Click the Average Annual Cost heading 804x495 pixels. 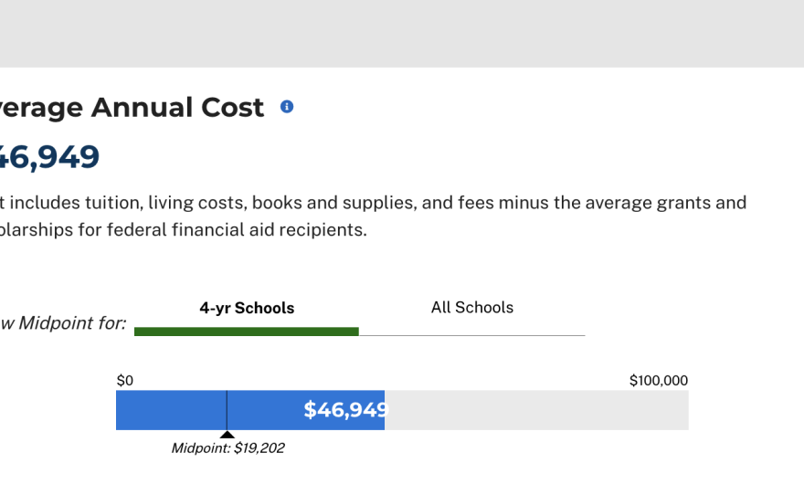tap(132, 108)
